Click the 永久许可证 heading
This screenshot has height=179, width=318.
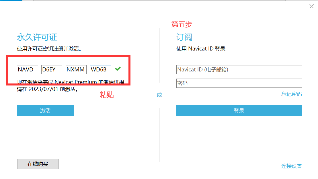(x=37, y=37)
